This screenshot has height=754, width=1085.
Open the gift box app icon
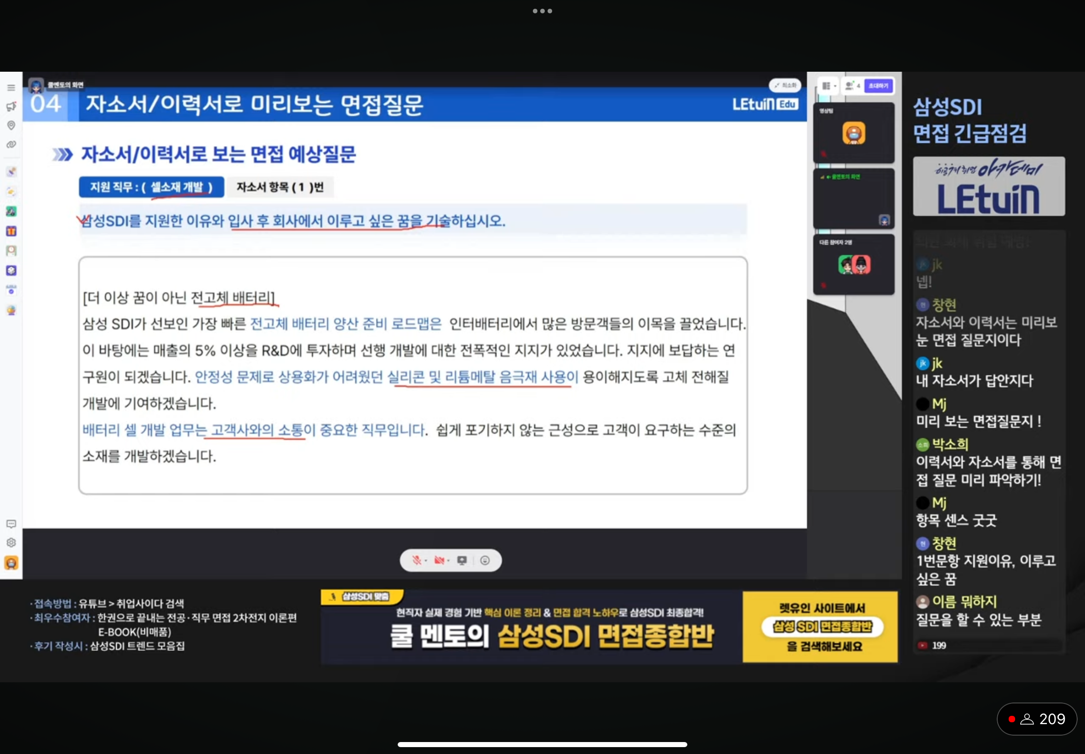11,231
